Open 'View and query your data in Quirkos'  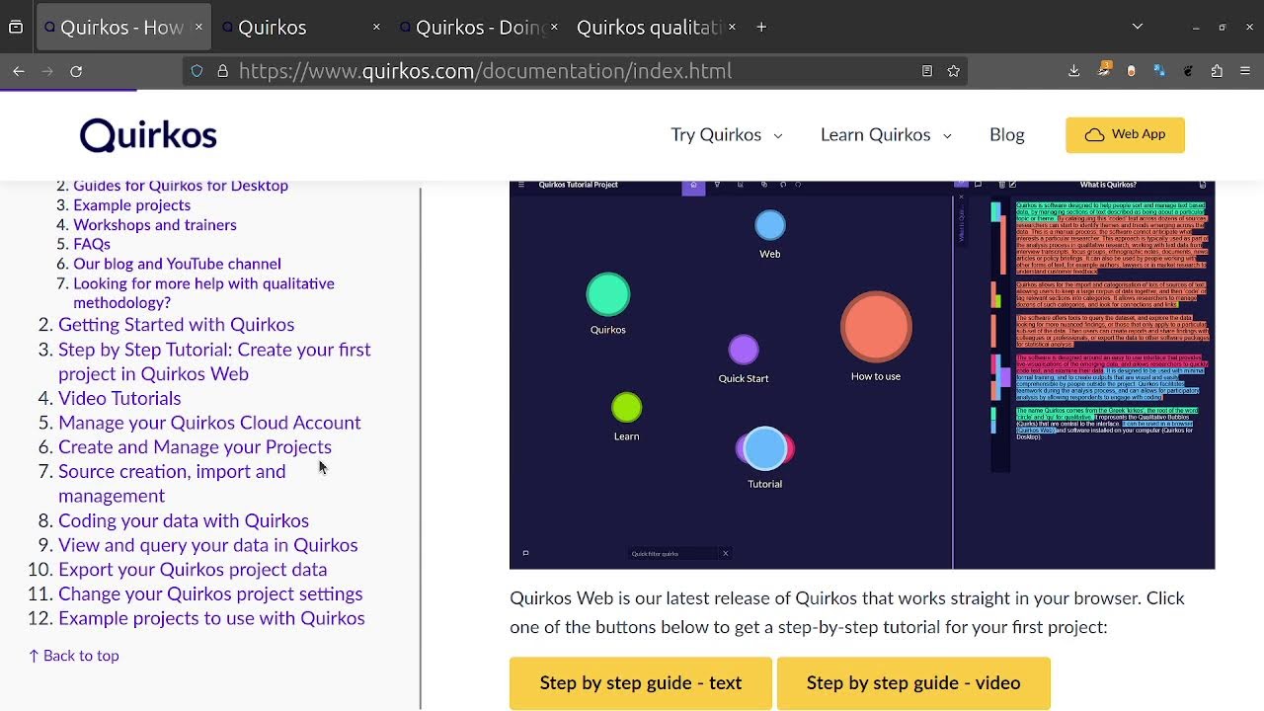click(207, 545)
